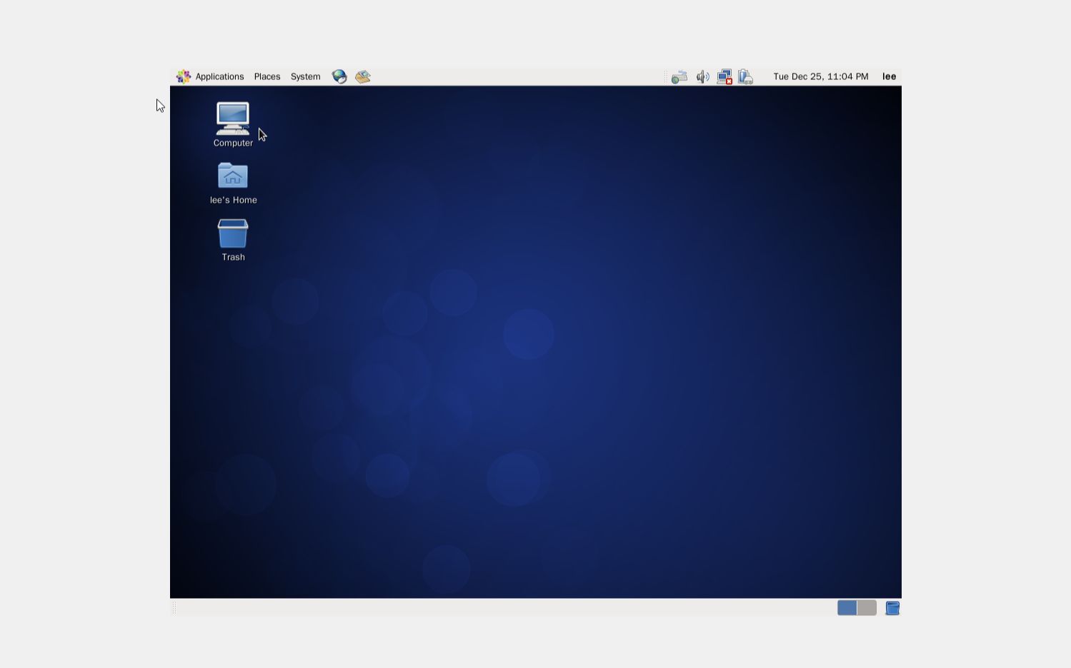1071x668 pixels.
Task: Show the calendar from the date and time
Action: point(821,76)
